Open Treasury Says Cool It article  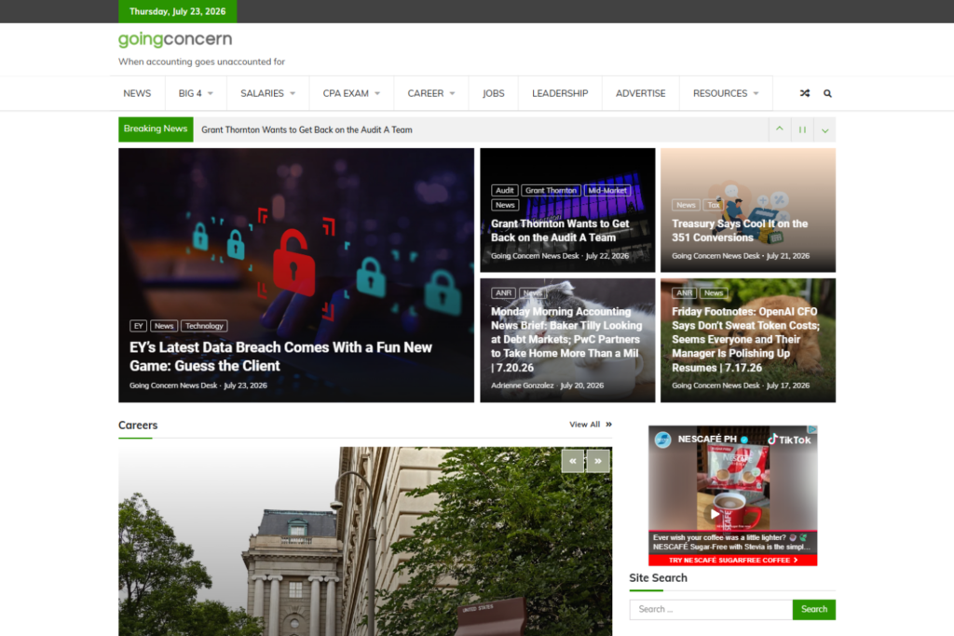(740, 230)
